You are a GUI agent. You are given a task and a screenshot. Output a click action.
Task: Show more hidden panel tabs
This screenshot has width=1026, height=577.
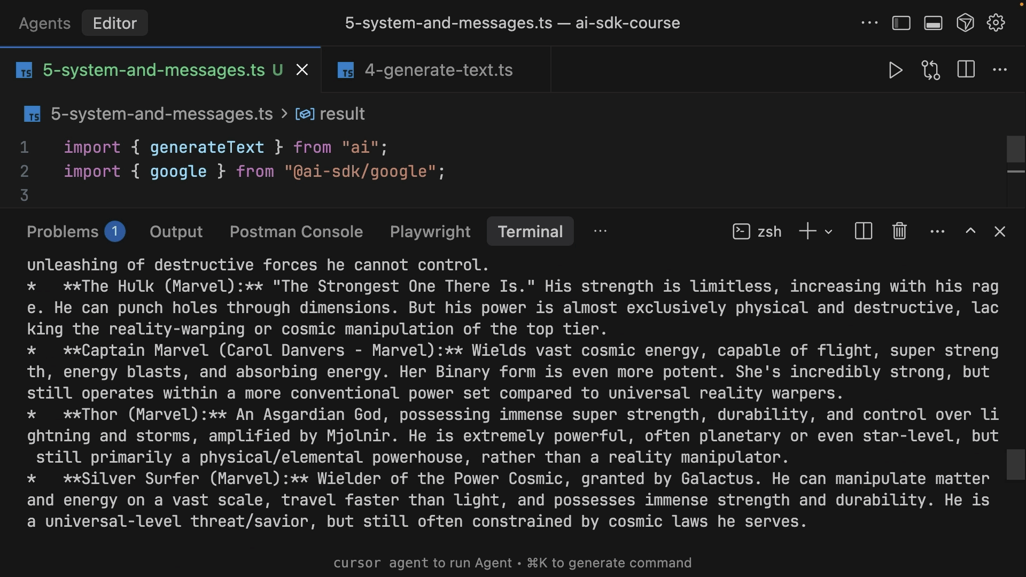pos(600,231)
